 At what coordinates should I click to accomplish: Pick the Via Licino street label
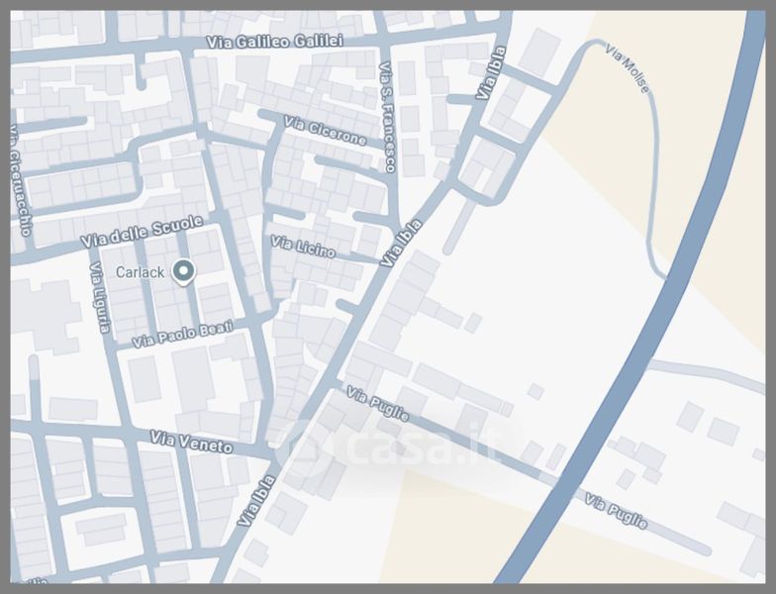pos(303,247)
